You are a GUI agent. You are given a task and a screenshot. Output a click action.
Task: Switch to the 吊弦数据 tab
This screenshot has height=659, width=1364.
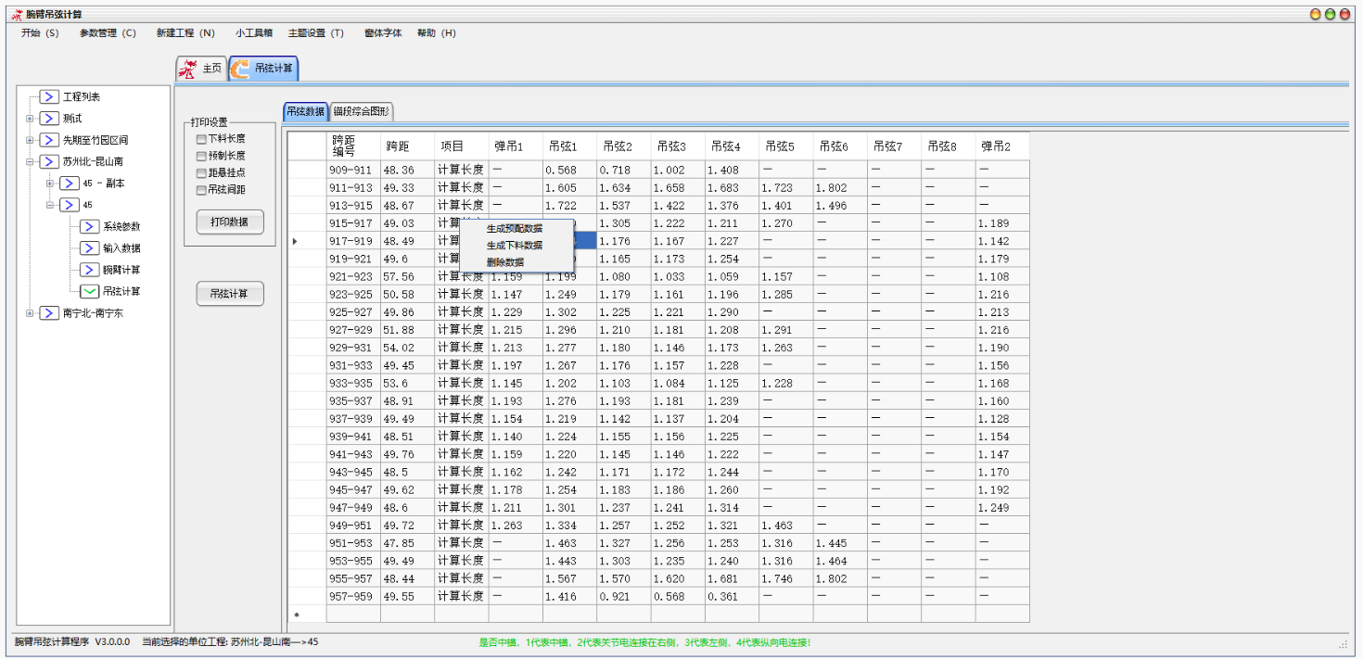point(305,111)
